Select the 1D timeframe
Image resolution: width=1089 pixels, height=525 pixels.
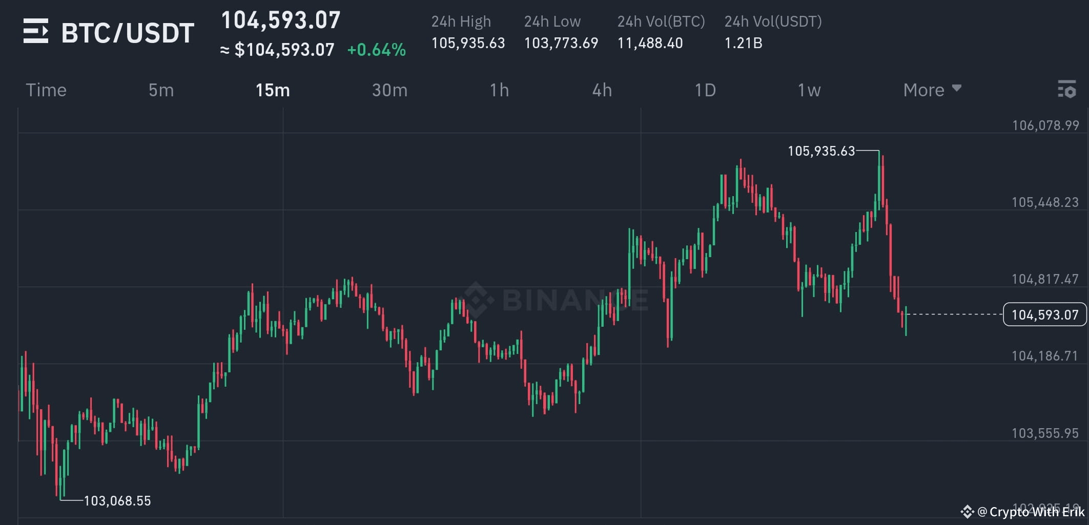[706, 90]
